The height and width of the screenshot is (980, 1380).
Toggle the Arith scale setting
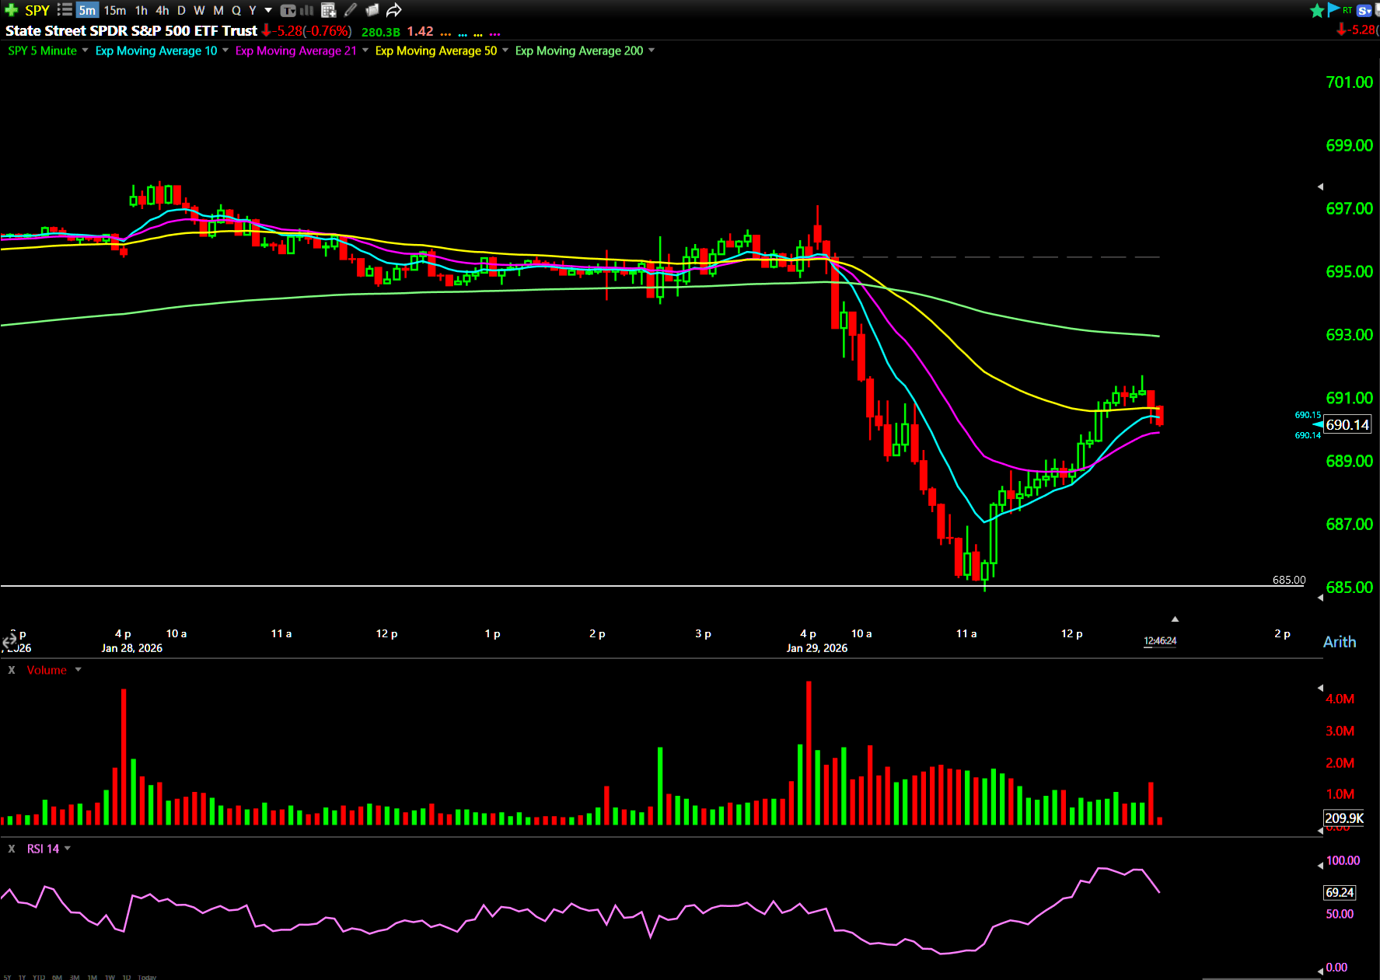coord(1339,642)
